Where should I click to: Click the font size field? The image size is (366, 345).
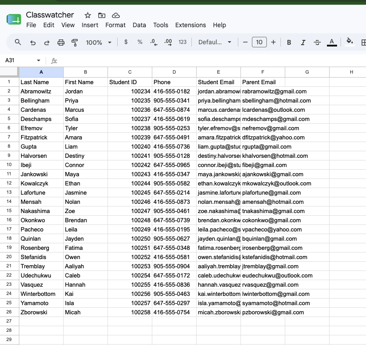coord(259,42)
